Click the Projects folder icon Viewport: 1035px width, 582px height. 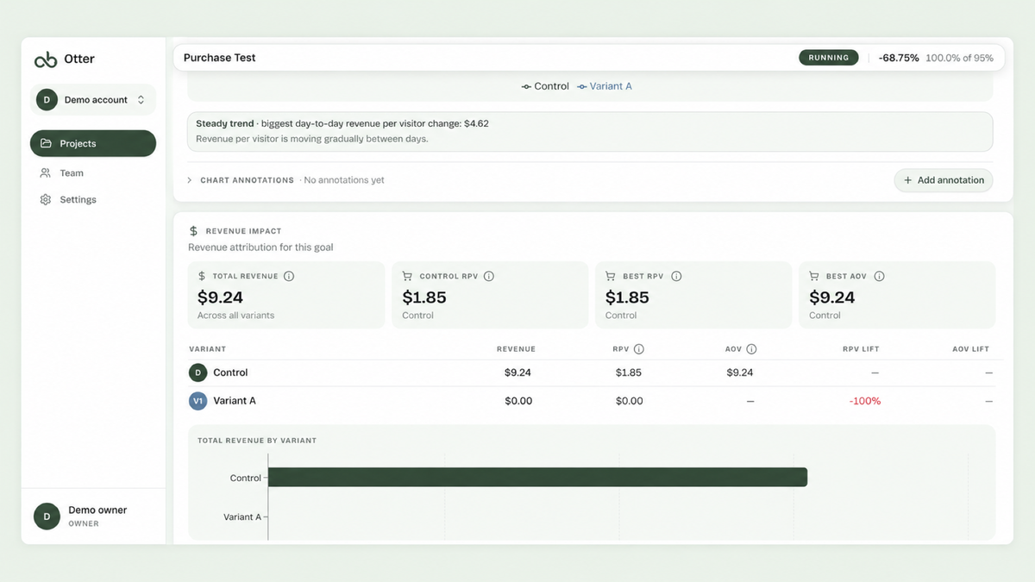click(47, 144)
